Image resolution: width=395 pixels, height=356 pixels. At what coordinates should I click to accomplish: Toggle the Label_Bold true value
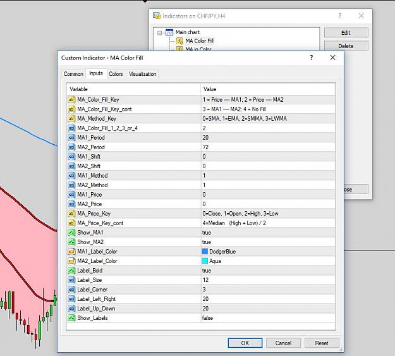tap(207, 271)
